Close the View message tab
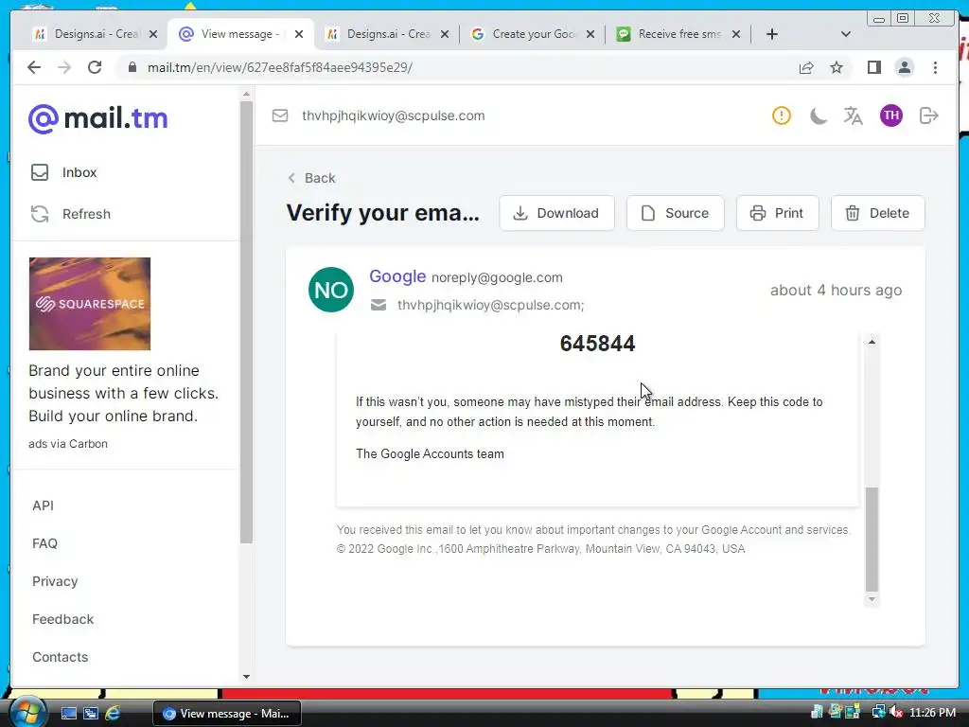Viewport: 969px width, 727px height. [x=299, y=34]
